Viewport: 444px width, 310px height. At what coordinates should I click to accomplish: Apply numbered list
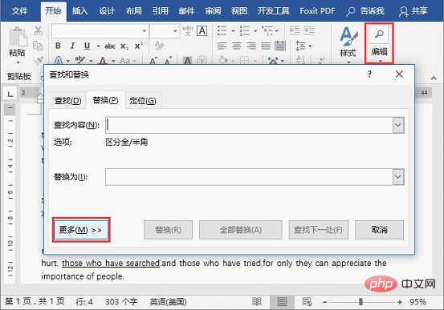[245, 30]
